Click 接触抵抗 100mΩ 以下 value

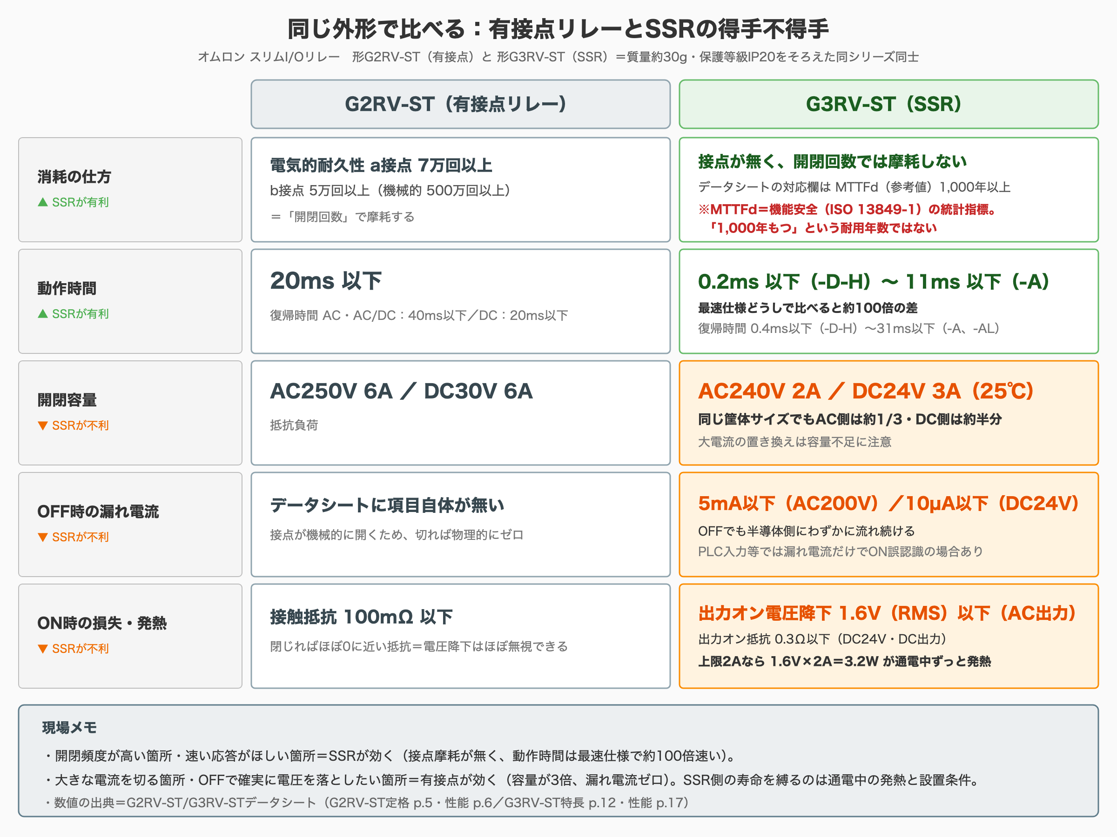click(362, 617)
